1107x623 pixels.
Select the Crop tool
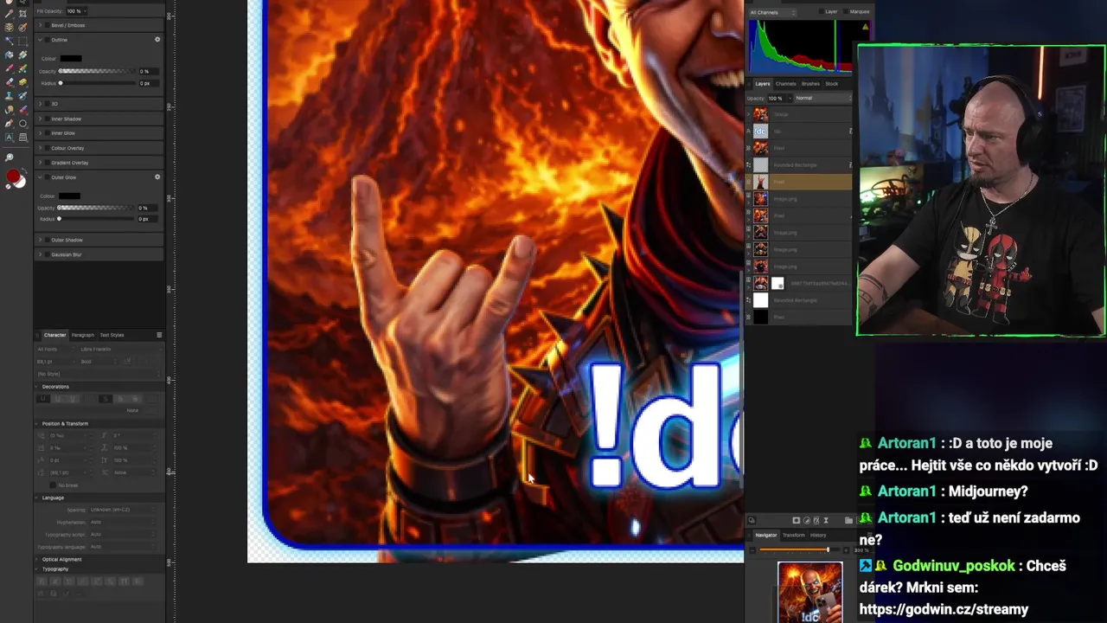coord(23,13)
